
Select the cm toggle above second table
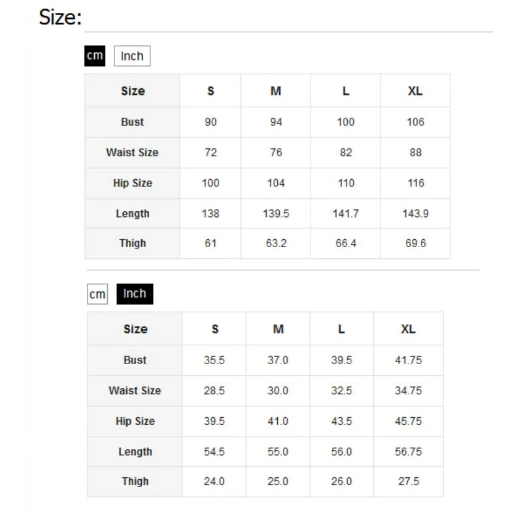pos(97,294)
